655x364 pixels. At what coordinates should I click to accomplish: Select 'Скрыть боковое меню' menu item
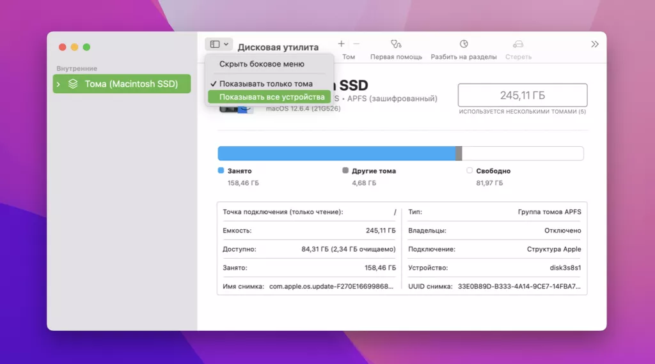(262, 64)
